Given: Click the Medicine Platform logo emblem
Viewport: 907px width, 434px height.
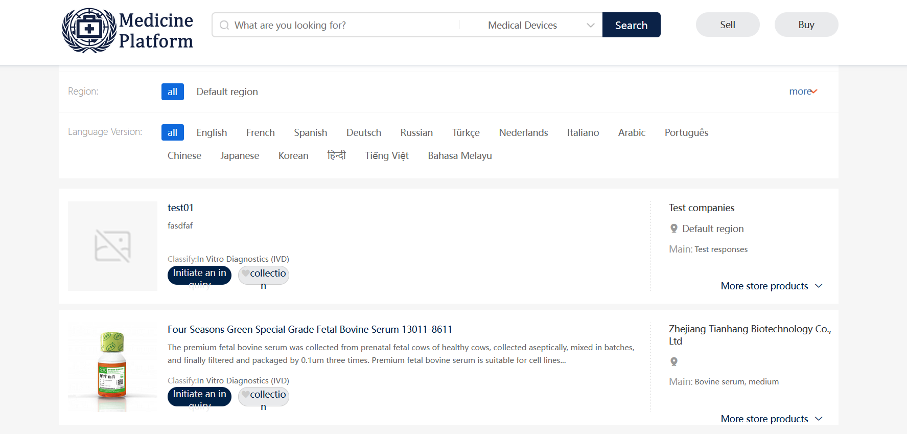Looking at the screenshot, I should pyautogui.click(x=89, y=30).
